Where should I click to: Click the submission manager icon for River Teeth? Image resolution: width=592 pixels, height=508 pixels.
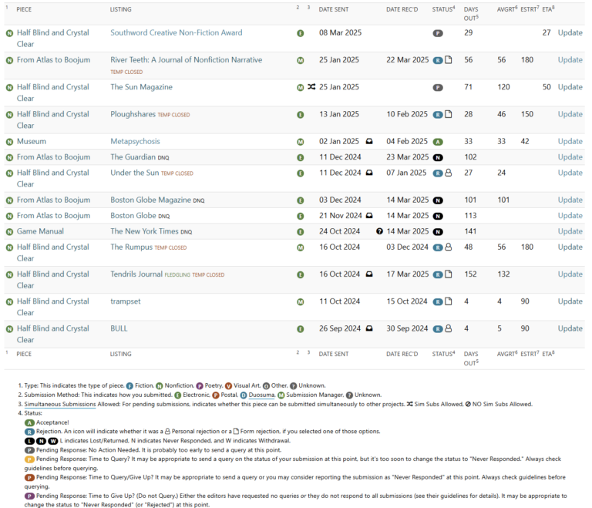click(301, 61)
